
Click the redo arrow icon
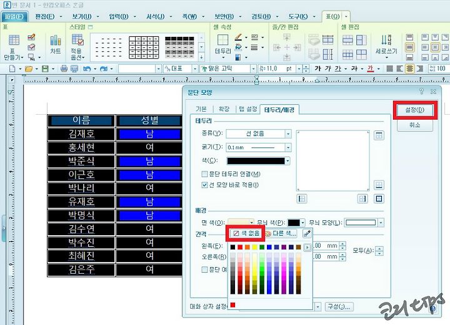coord(104,69)
